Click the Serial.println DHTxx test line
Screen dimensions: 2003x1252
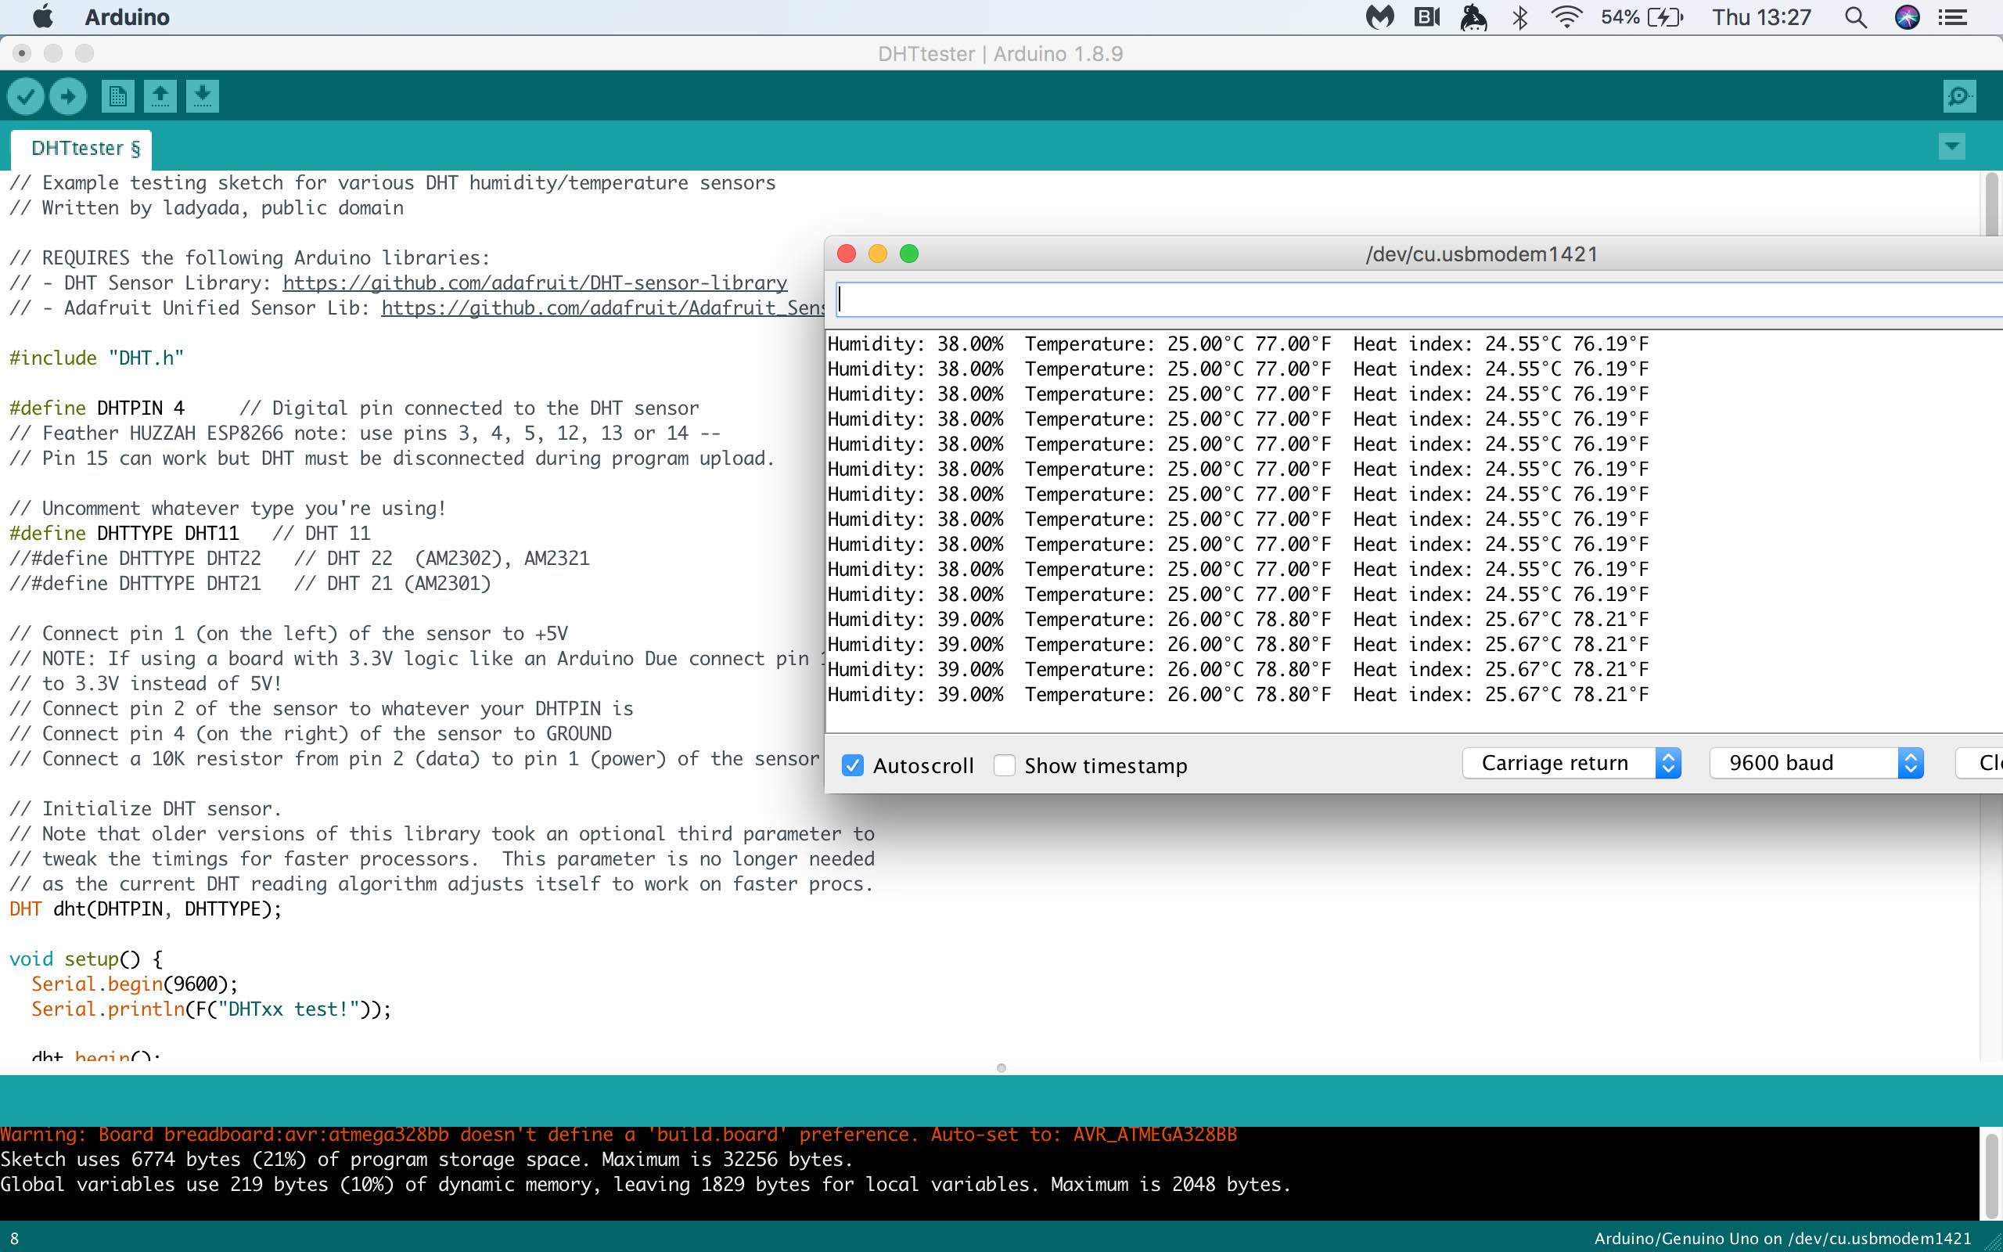[211, 1009]
